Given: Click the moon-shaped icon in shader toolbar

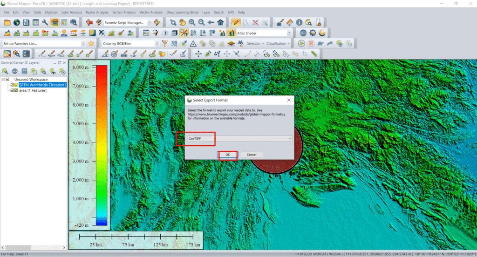Looking at the screenshot, I should [322, 33].
